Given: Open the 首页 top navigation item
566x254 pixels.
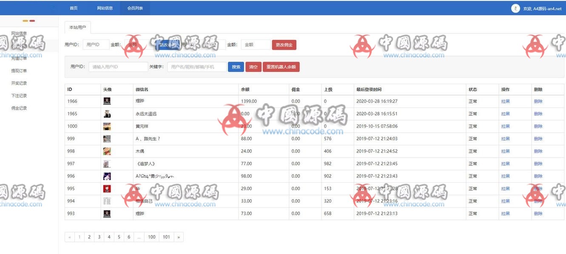Looking at the screenshot, I should coord(74,8).
